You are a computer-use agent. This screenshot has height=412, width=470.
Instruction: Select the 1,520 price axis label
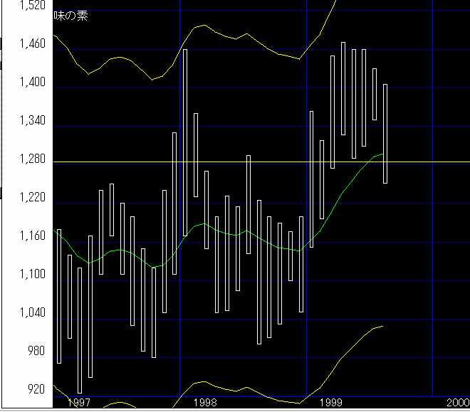coord(31,6)
